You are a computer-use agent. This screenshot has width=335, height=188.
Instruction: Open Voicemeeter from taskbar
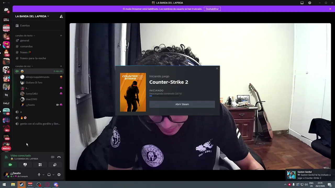click(30, 185)
